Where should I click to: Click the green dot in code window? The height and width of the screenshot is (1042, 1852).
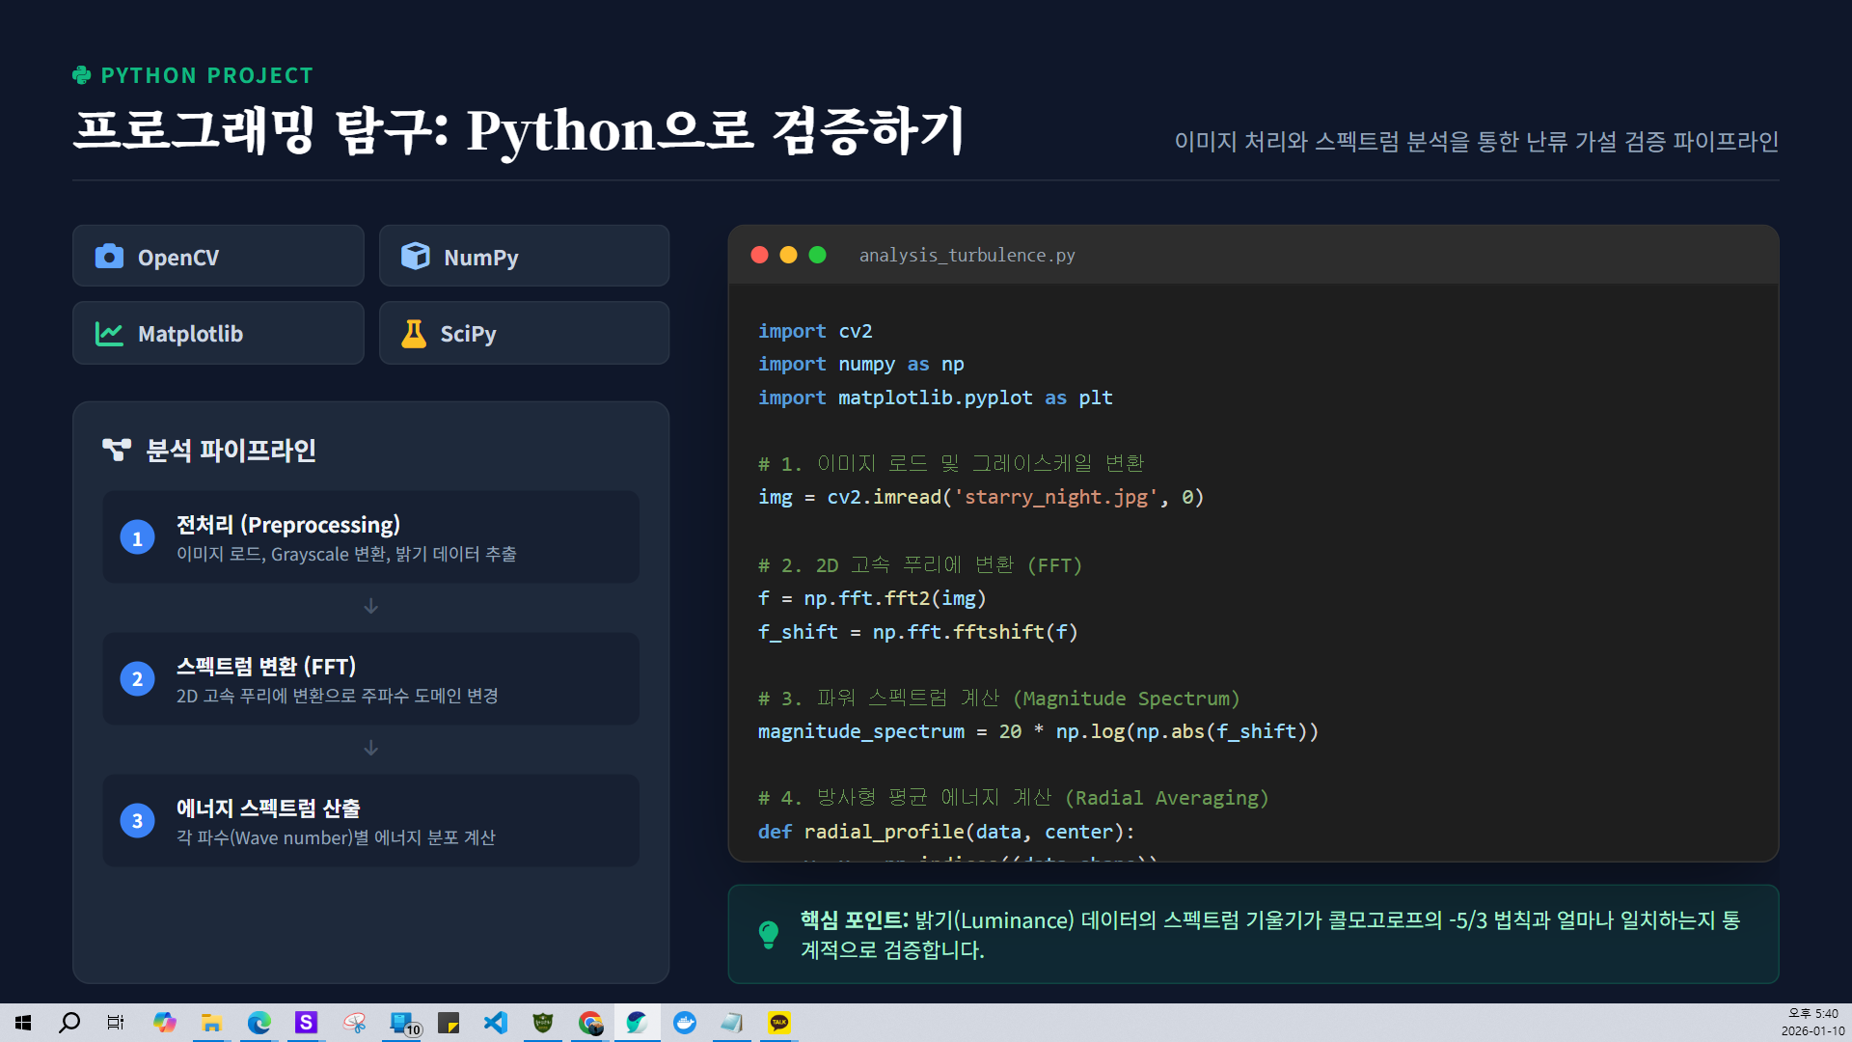pyautogui.click(x=817, y=255)
